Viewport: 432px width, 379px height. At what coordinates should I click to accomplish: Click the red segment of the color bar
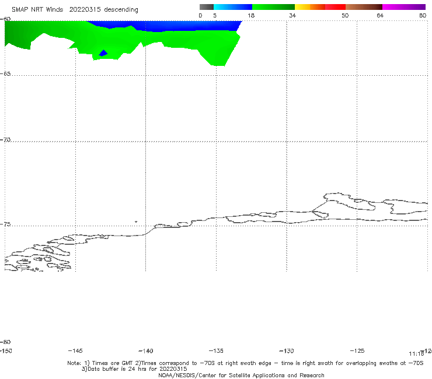[x=335, y=7]
